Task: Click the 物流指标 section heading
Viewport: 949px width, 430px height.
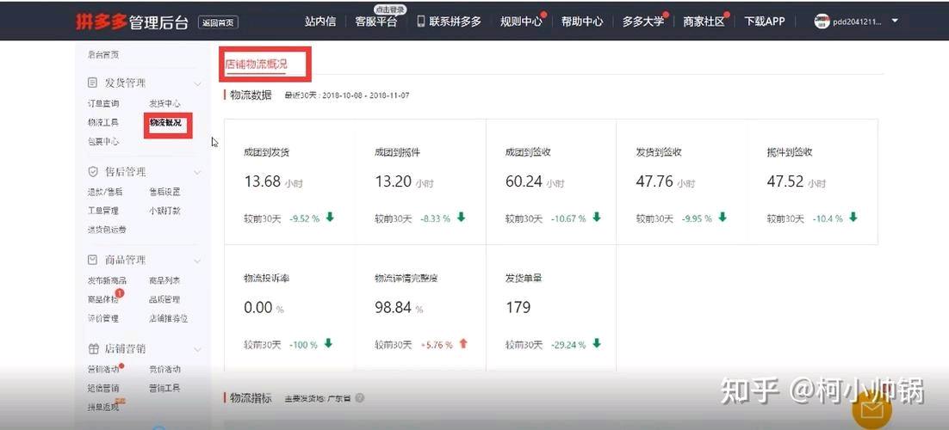Action: point(251,398)
